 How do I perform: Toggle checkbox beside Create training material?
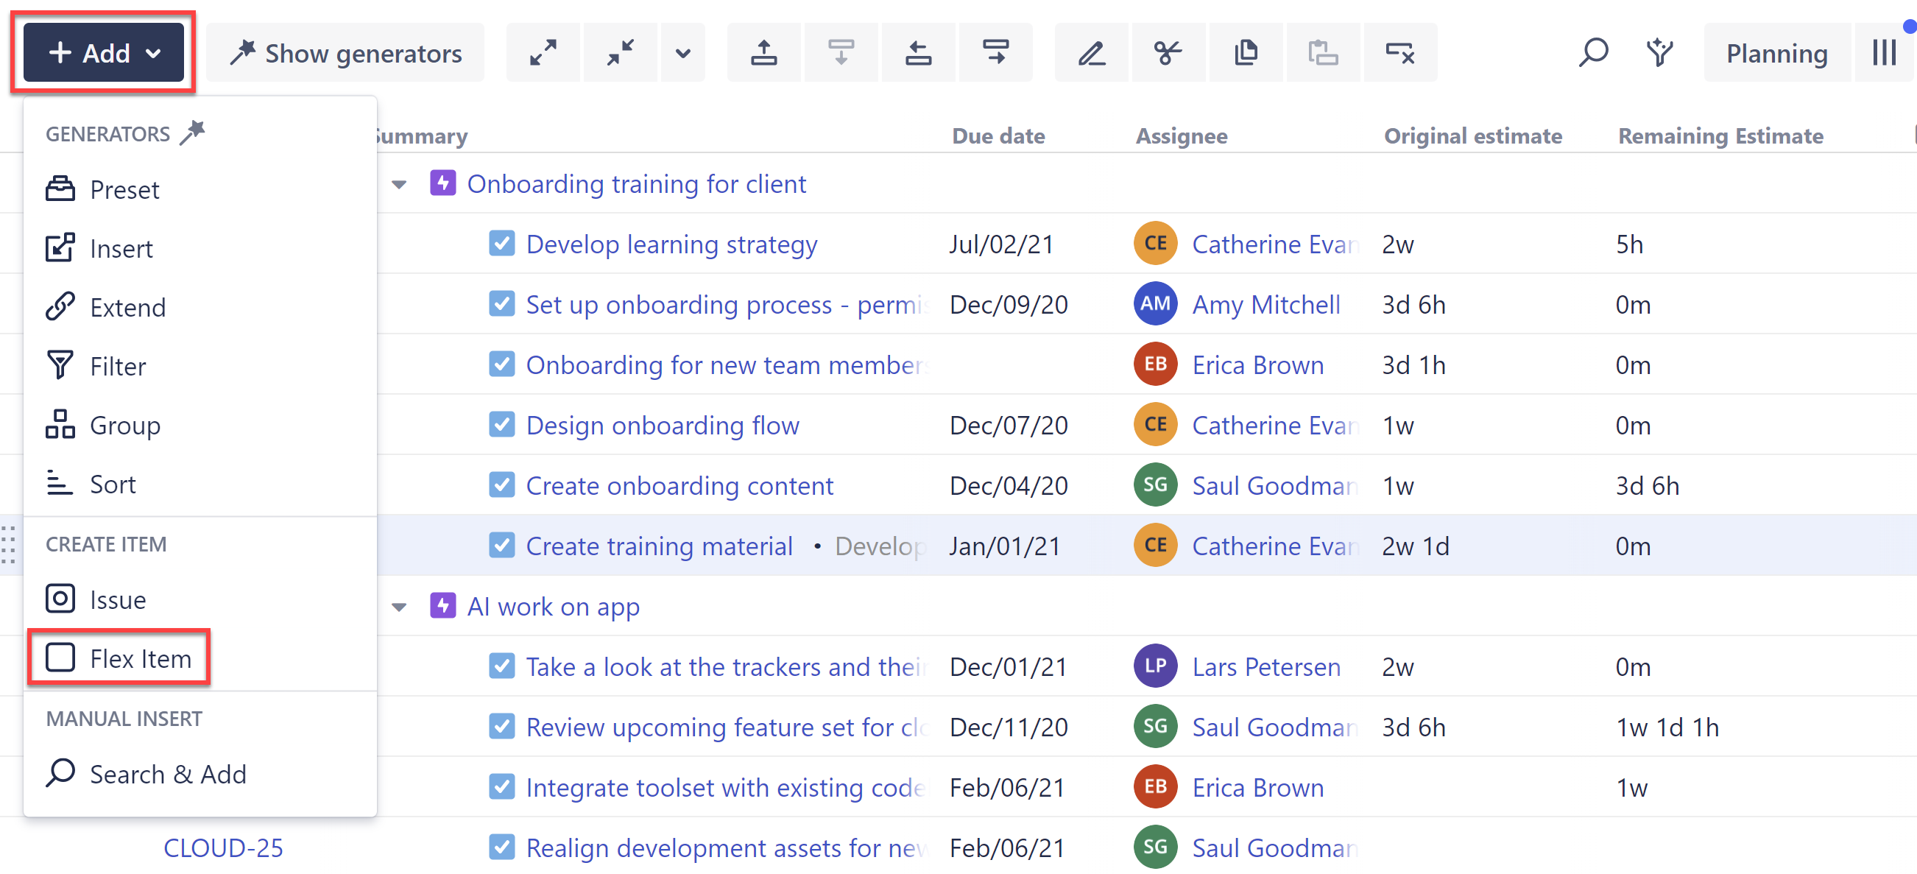(501, 546)
